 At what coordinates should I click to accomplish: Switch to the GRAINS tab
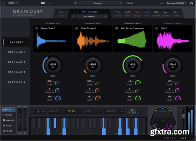90,12
